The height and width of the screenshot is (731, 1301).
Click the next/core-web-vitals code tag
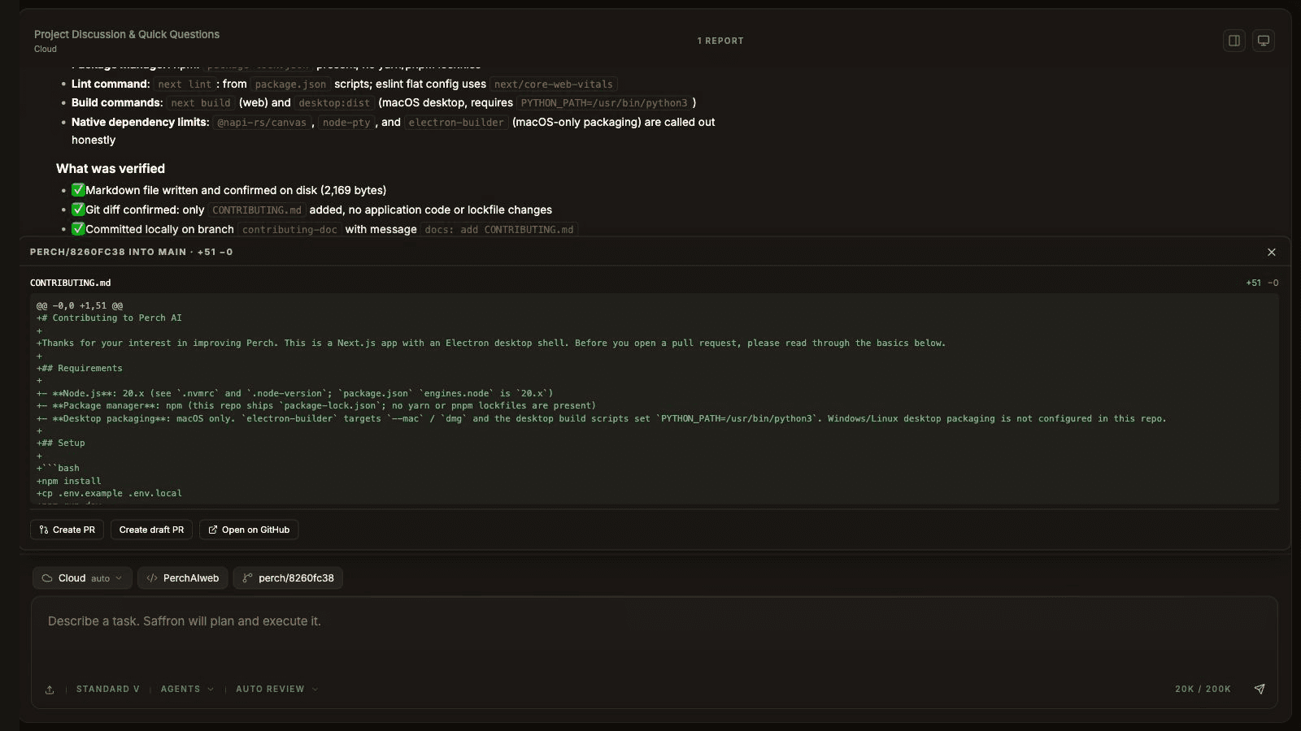(x=554, y=84)
